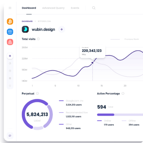
Task: Click the 260M y-axis label
Action: pyautogui.click(x=25, y=48)
